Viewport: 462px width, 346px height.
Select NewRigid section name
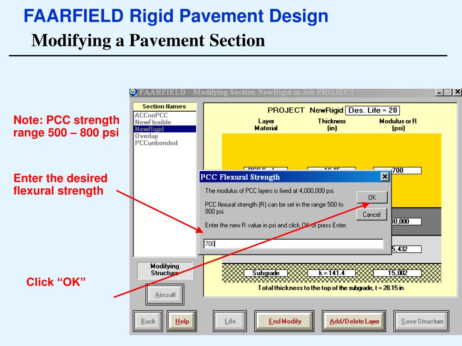point(165,129)
